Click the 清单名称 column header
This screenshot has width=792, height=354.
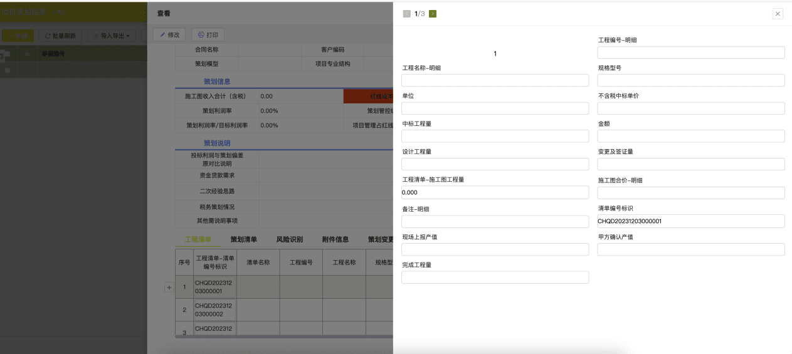258,263
